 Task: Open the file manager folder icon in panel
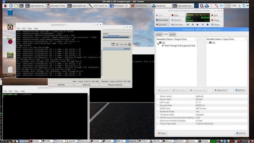pos(16,6)
